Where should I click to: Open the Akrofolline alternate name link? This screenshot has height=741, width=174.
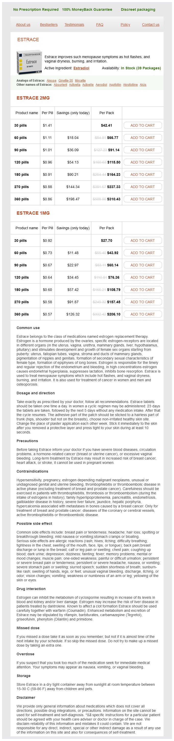click(130, 85)
